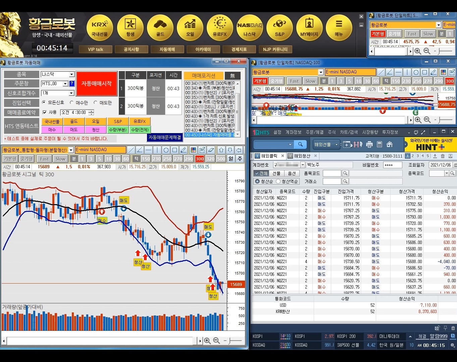457x362 pixels.
Task: Select pencil tool in bottom chart toolbar
Action: (x=183, y=150)
